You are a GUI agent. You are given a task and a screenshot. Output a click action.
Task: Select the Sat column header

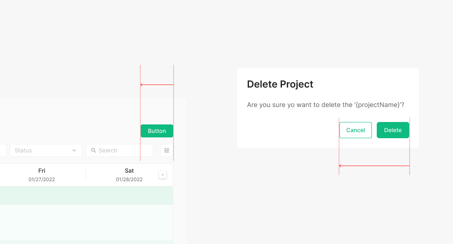(129, 171)
